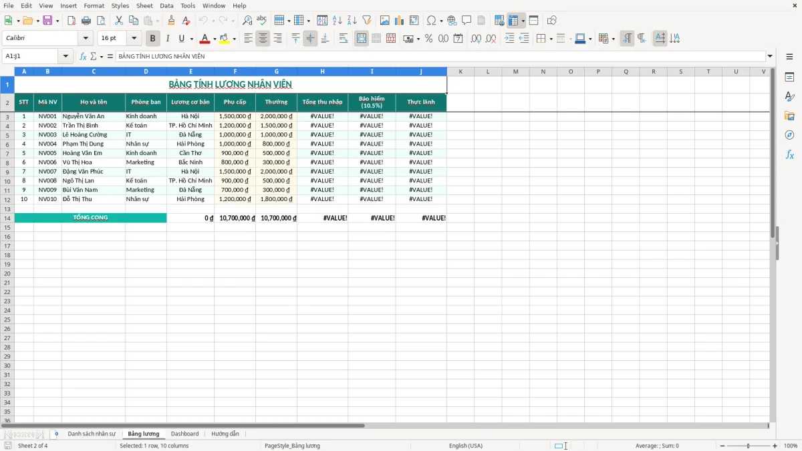802x451 pixels.
Task: Click the Sort Descending icon
Action: [x=352, y=21]
